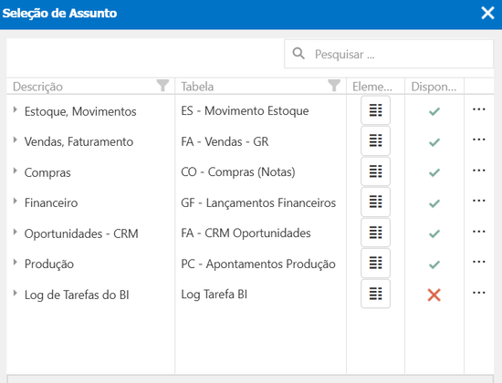Open more options for Produção row
The height and width of the screenshot is (383, 502).
pos(478,262)
